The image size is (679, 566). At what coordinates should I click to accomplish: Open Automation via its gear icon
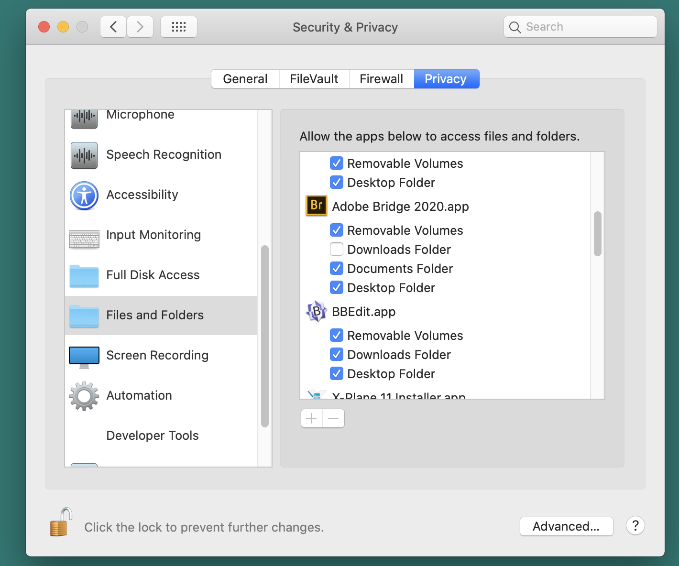[x=84, y=396]
